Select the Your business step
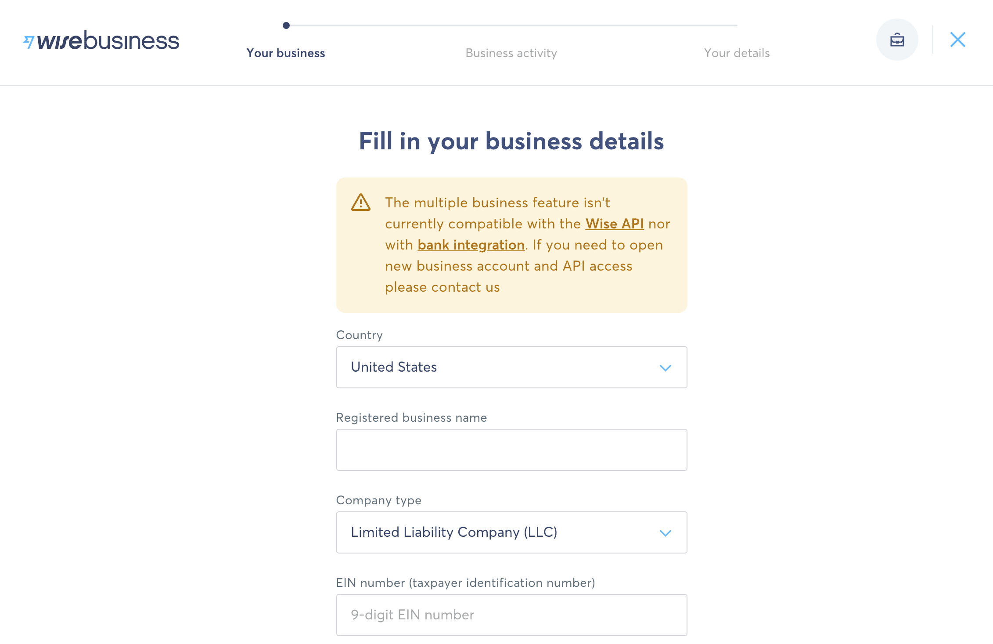The width and height of the screenshot is (993, 644). tap(286, 53)
